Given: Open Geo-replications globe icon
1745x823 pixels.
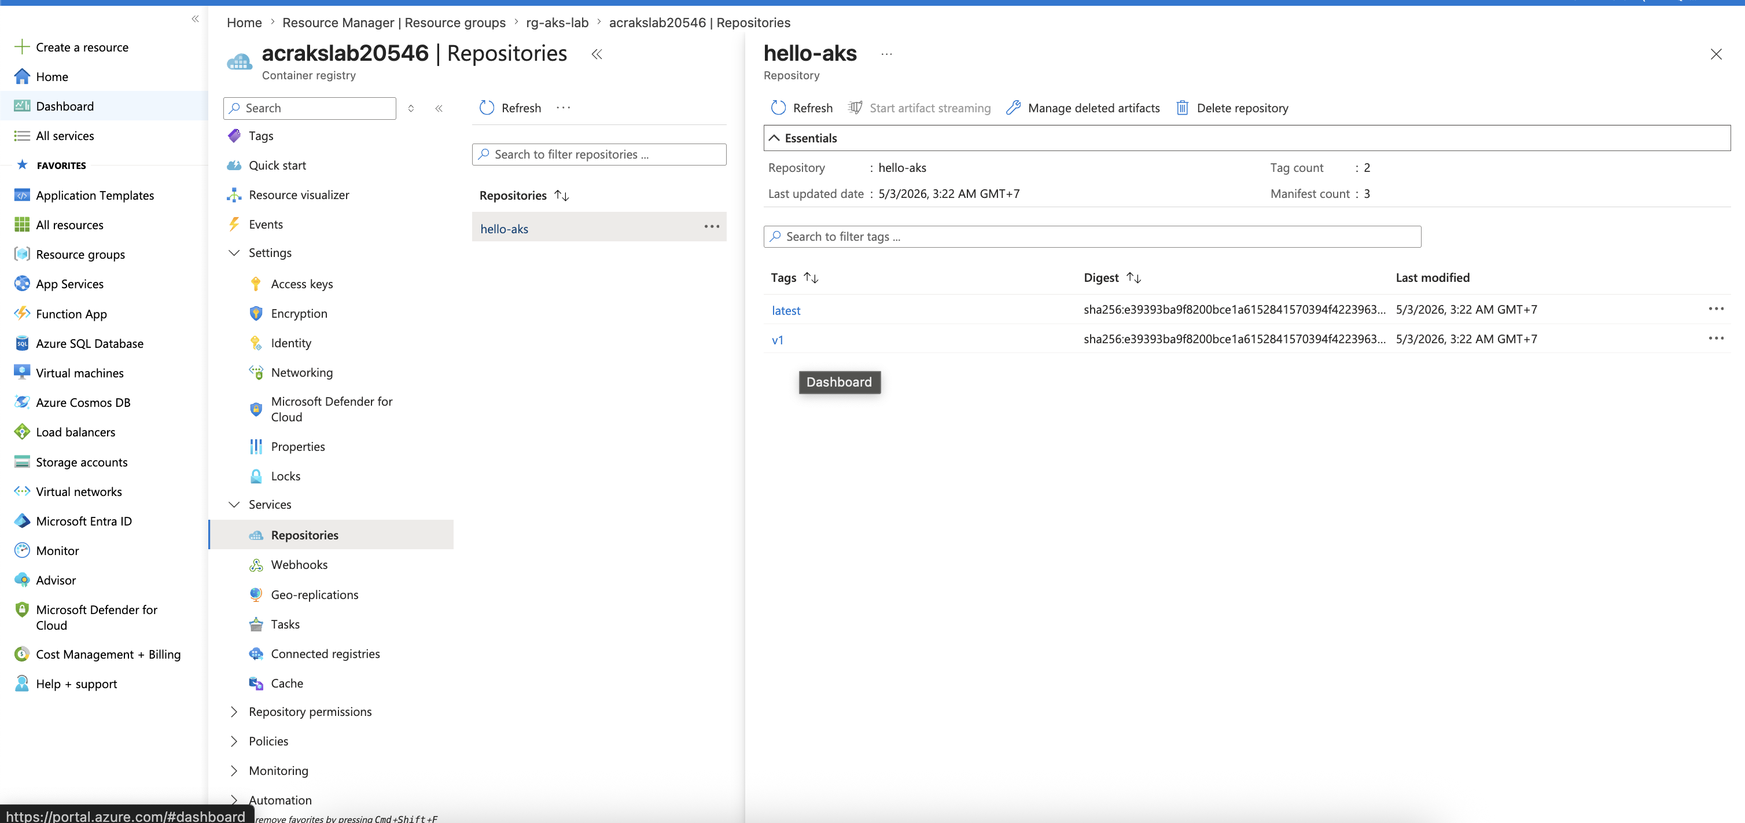Looking at the screenshot, I should 255,594.
